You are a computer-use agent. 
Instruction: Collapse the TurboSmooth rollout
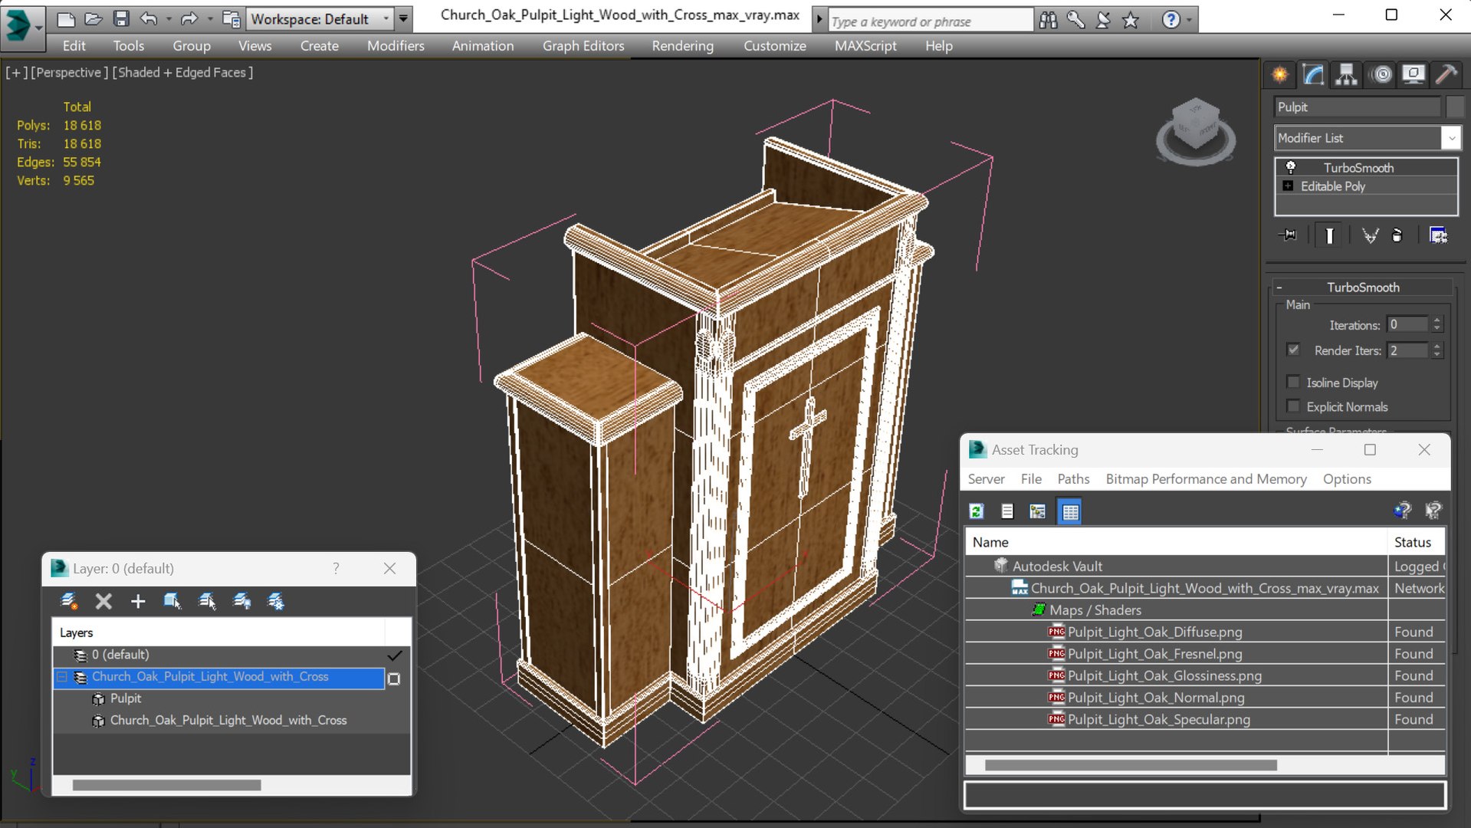pyautogui.click(x=1279, y=287)
